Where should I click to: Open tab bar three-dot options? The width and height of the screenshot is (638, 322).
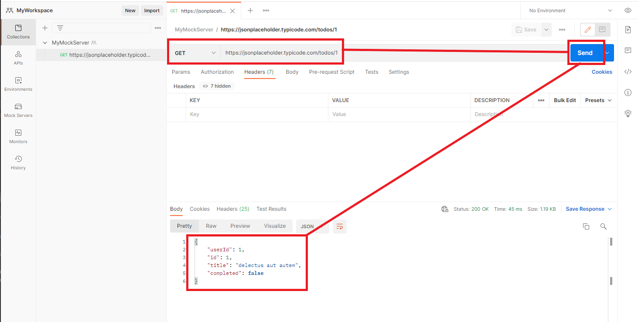pyautogui.click(x=266, y=10)
